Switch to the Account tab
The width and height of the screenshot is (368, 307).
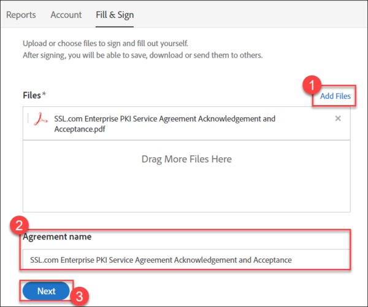(66, 14)
